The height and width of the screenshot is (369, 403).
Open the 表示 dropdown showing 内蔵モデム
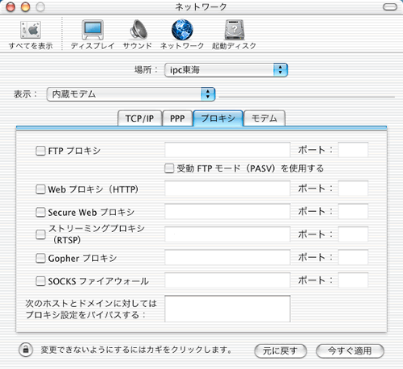point(131,94)
